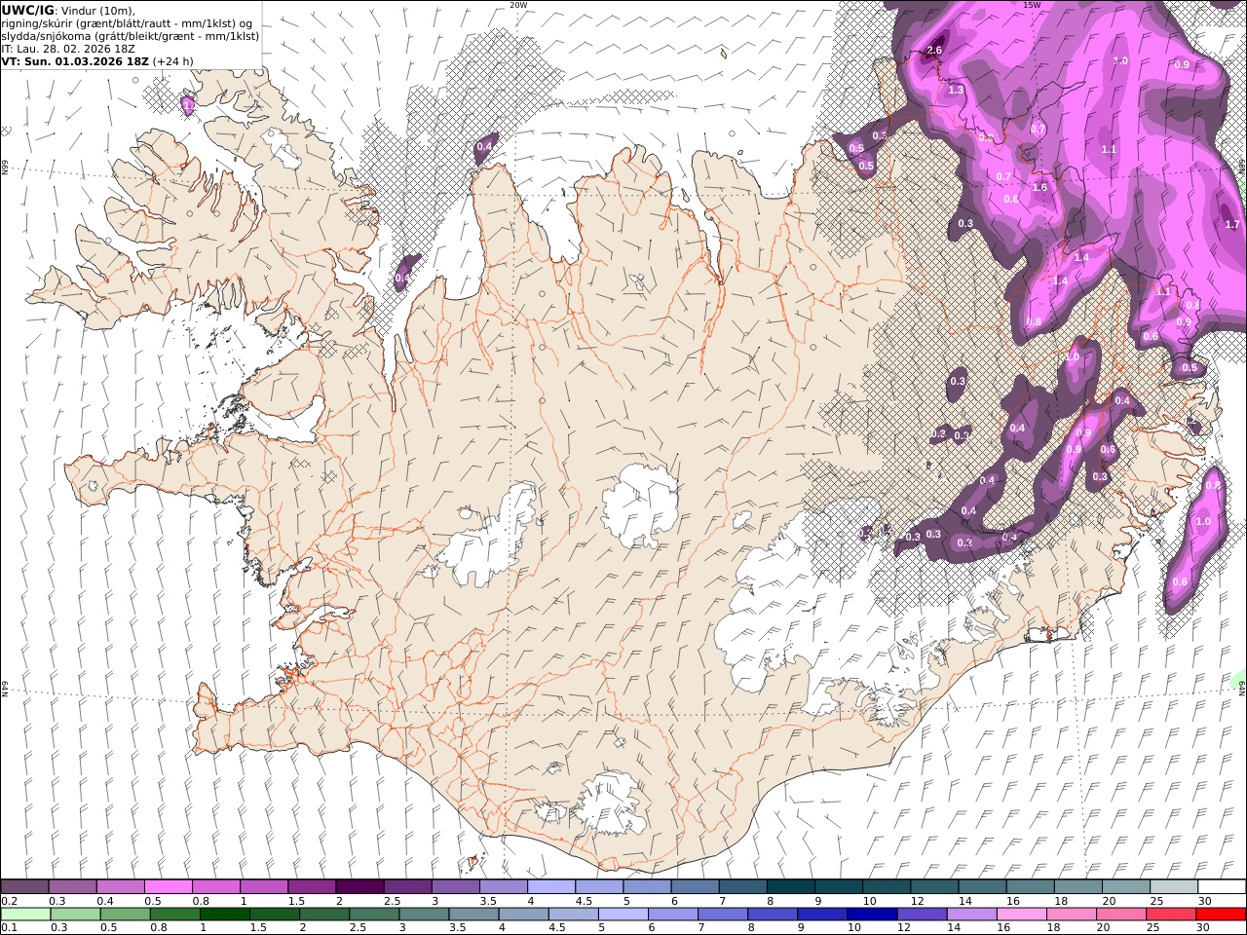Image resolution: width=1247 pixels, height=935 pixels.
Task: Click the 0.2 label on the upper snow scale
Action: point(8,901)
